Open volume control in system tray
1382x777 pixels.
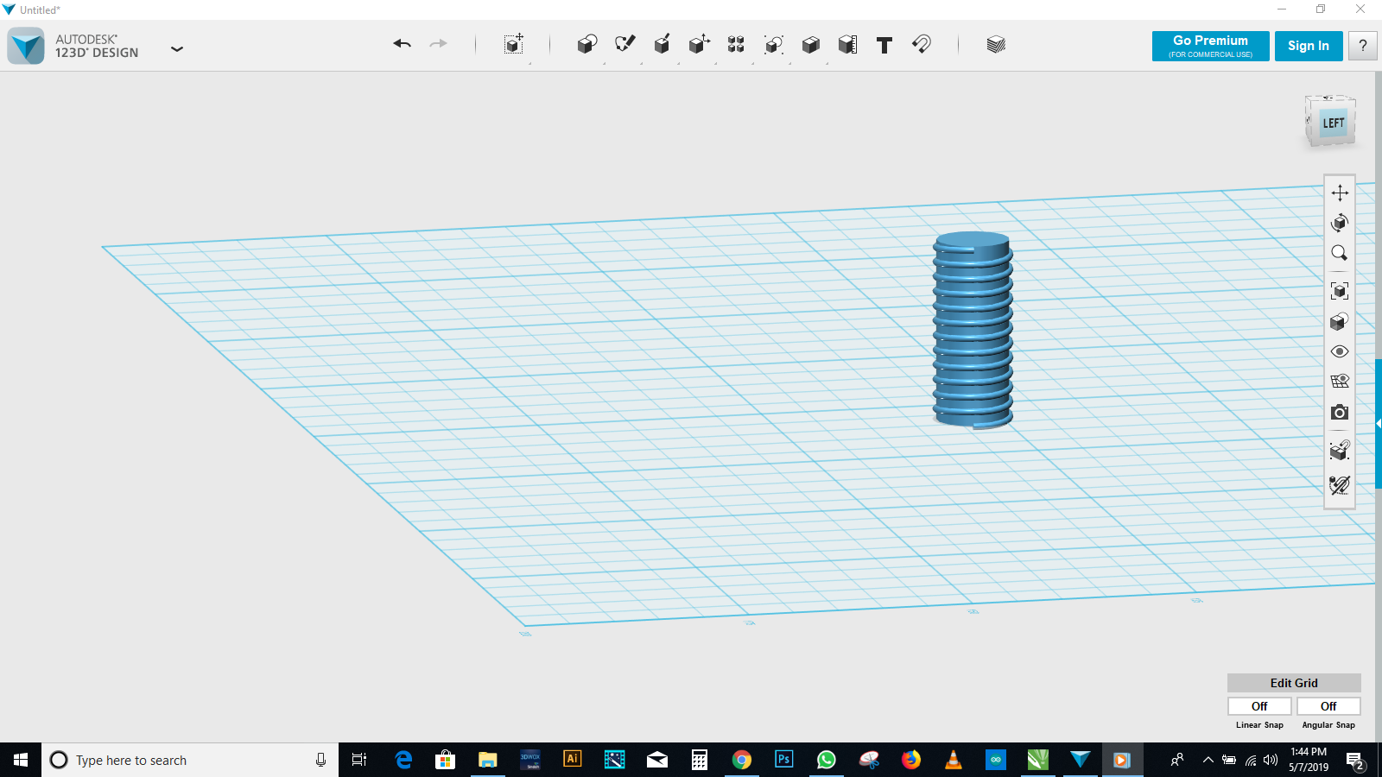[1270, 760]
